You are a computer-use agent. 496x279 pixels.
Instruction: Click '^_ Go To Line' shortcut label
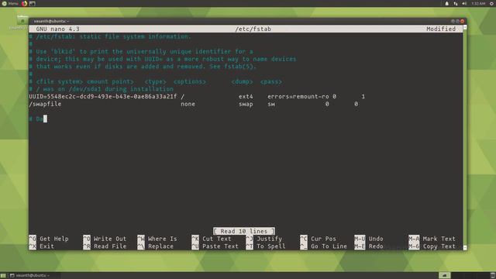pyautogui.click(x=324, y=246)
